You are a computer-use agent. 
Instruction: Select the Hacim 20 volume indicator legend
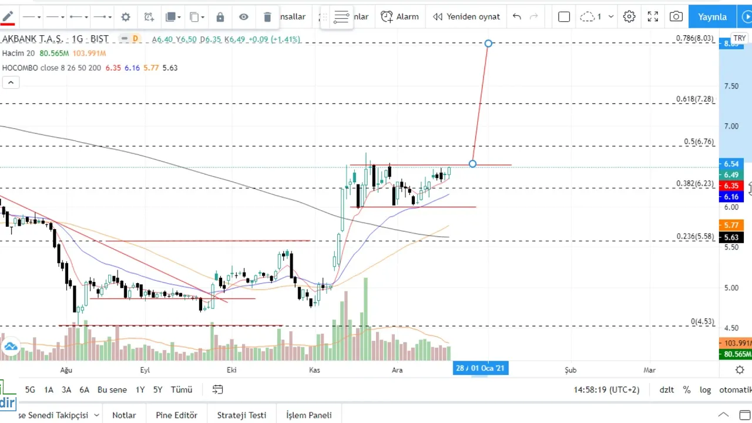(x=19, y=53)
